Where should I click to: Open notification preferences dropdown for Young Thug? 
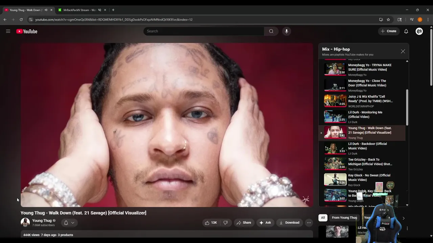point(69,223)
